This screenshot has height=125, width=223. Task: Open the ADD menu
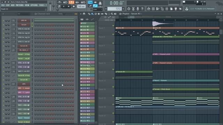tap(13, 5)
